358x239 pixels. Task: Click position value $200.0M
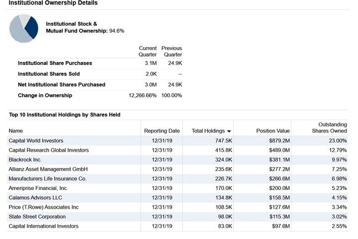279,188
